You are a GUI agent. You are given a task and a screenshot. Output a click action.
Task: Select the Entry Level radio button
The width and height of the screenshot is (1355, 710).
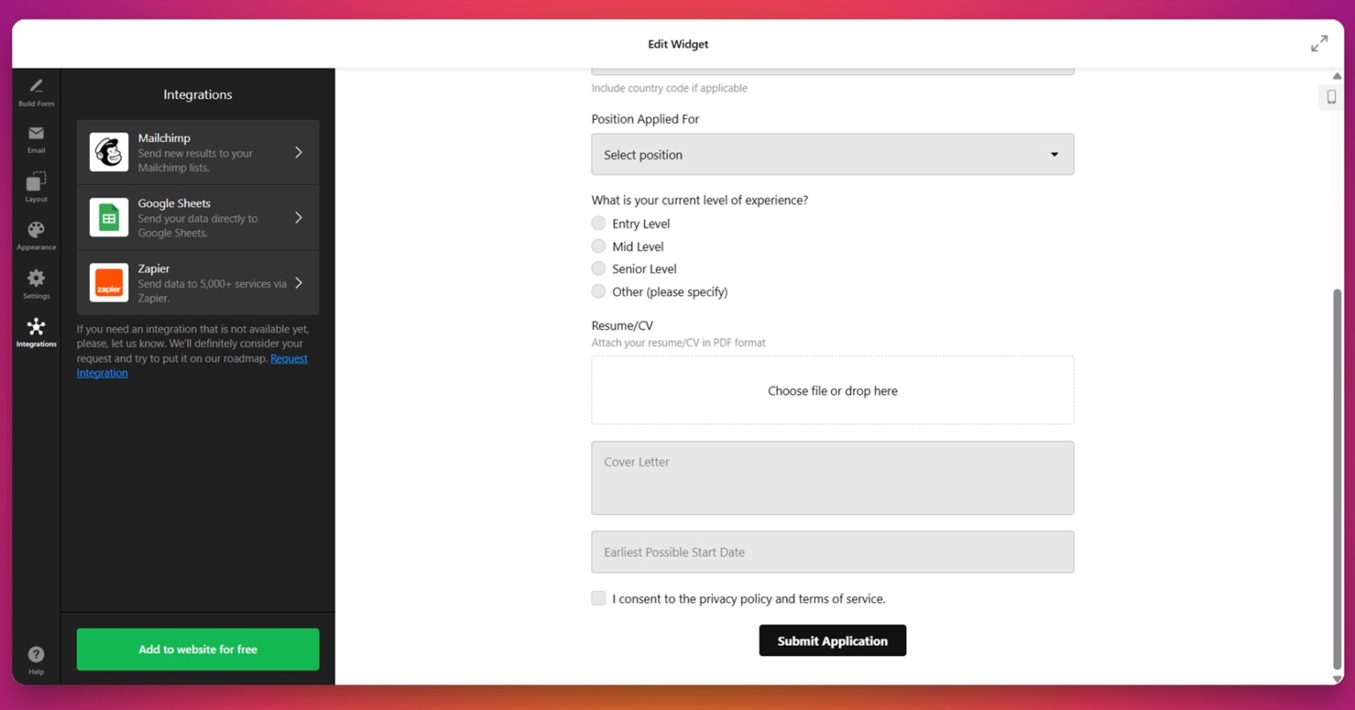pyautogui.click(x=598, y=224)
